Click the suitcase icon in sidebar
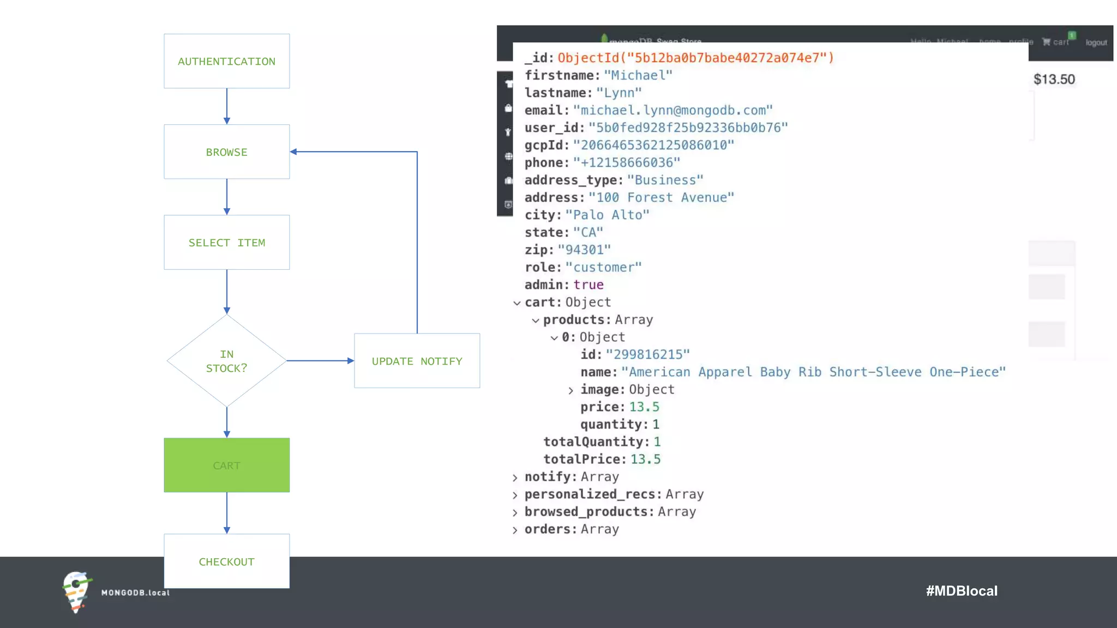The height and width of the screenshot is (628, 1117). (x=508, y=180)
